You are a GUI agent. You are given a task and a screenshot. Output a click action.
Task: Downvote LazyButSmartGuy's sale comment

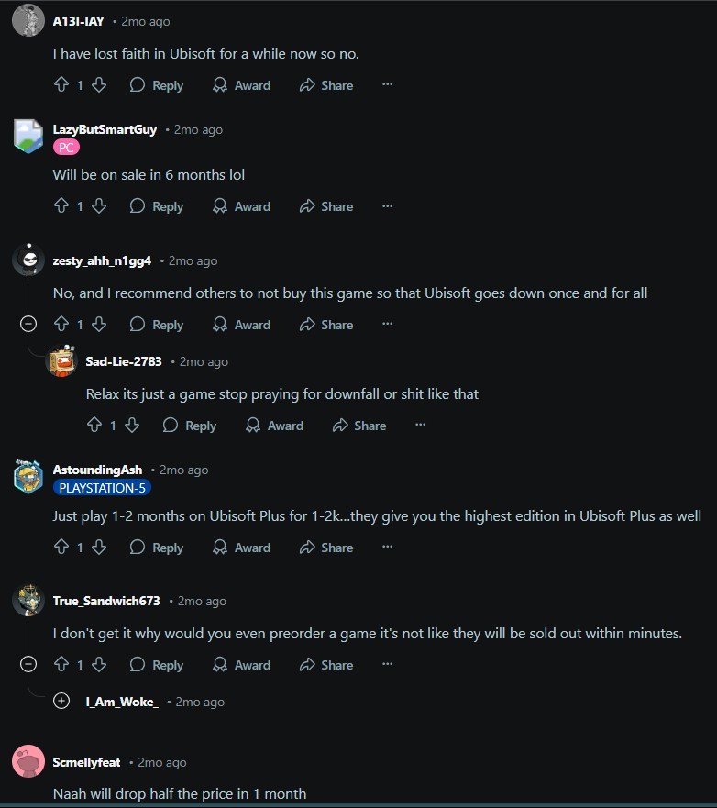point(99,206)
